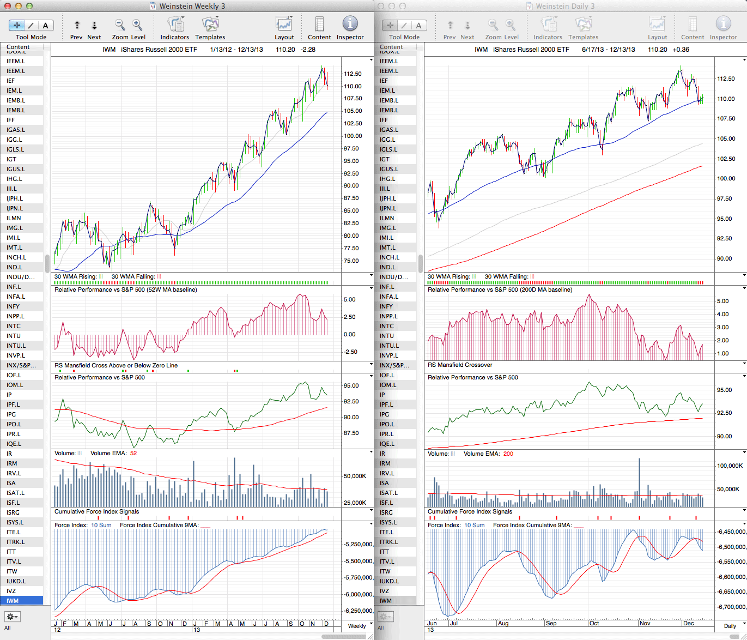Select INX/S&P… in the Weekly content list

(22, 365)
